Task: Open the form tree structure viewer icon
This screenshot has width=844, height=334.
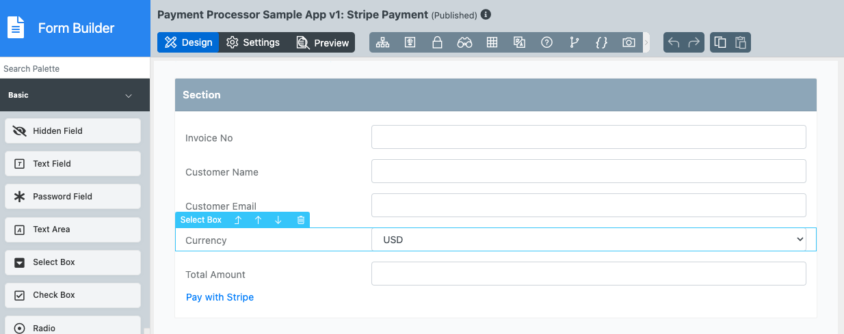Action: coord(382,42)
